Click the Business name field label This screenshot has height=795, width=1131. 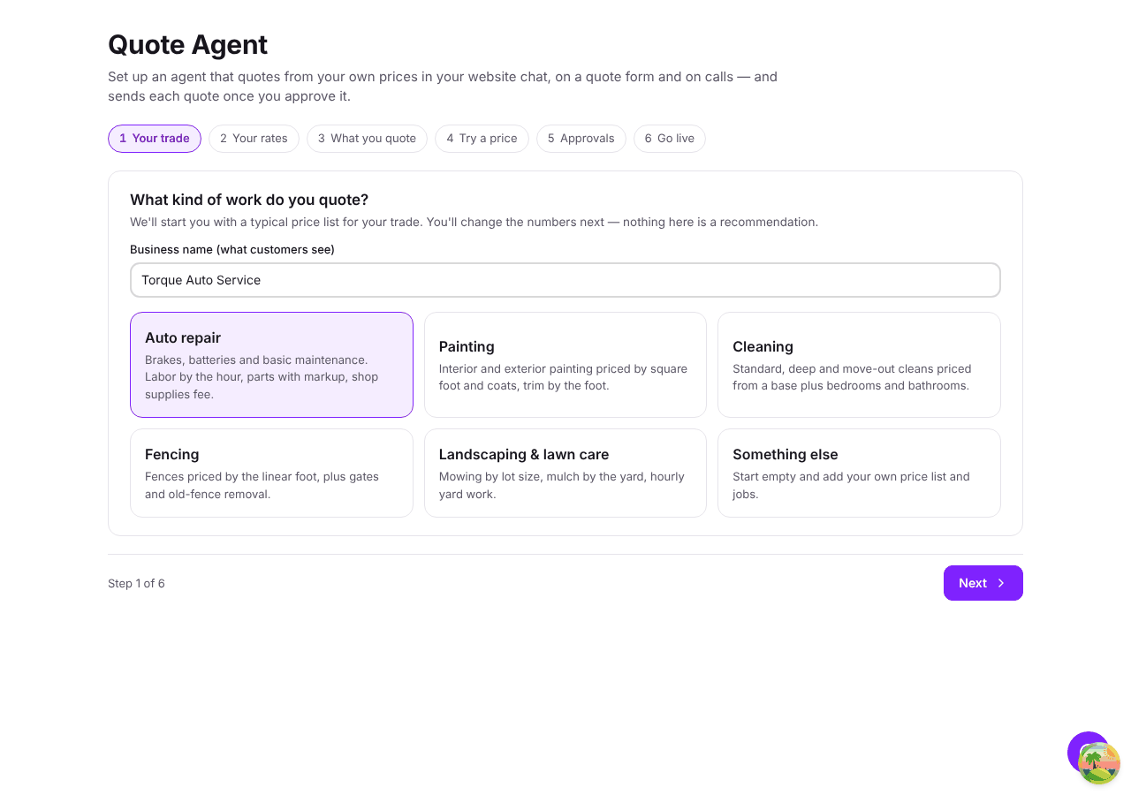(232, 249)
